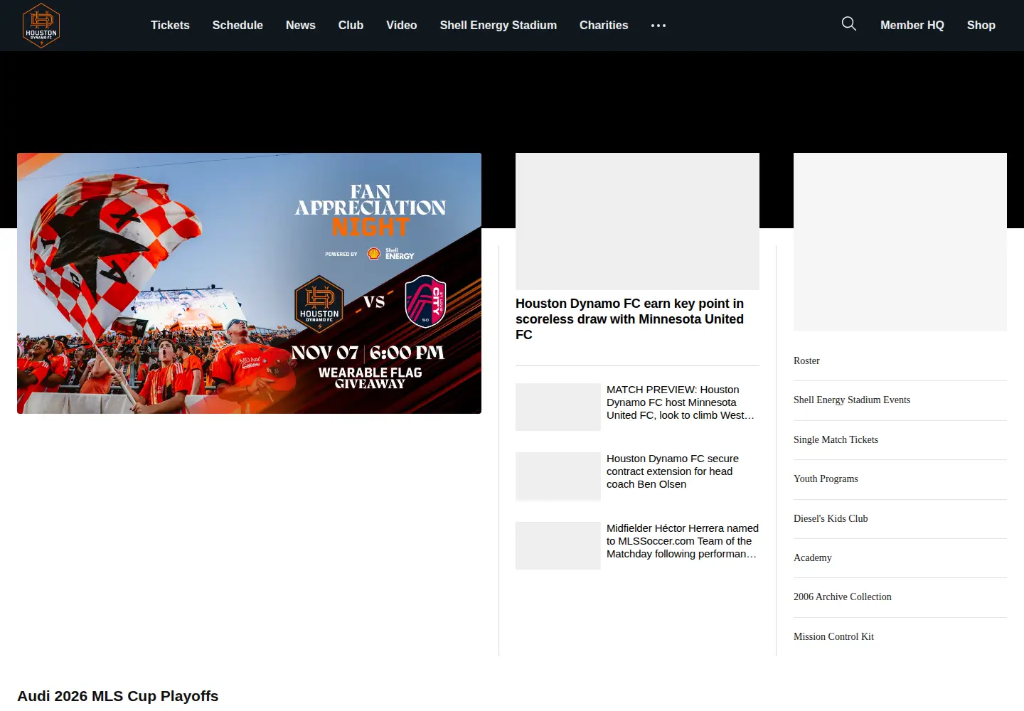Expand the three-dot more menu

coord(658,26)
